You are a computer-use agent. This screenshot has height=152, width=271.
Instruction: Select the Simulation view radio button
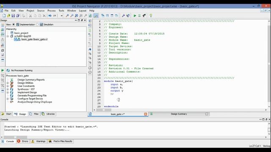pos(37,24)
